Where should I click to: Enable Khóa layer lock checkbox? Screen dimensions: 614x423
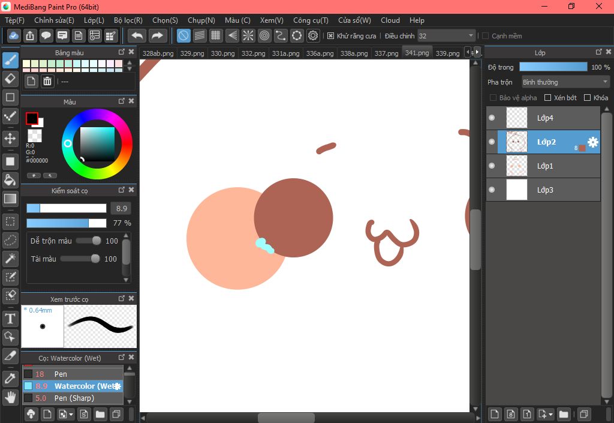[x=588, y=98]
